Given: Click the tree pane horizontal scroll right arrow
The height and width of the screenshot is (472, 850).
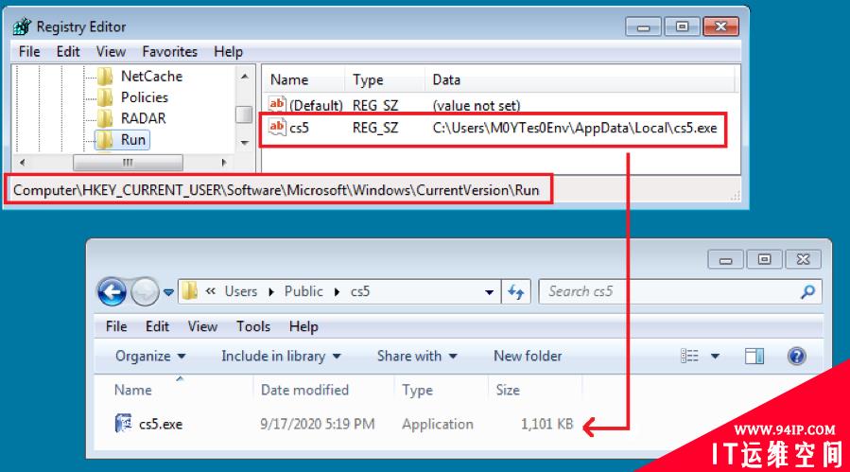Looking at the screenshot, I should 224,162.
